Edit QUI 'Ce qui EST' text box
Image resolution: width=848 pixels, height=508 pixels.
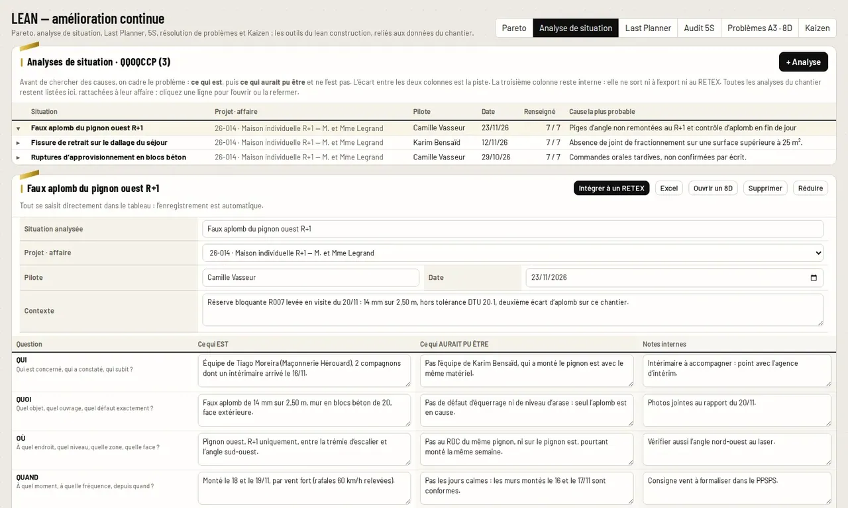[x=305, y=371]
